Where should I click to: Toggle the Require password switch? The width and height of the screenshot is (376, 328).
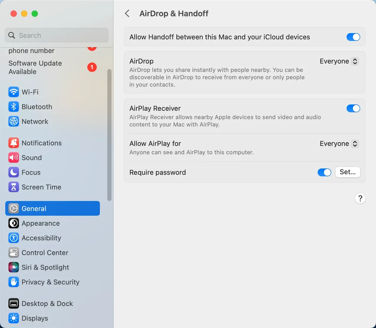[324, 172]
